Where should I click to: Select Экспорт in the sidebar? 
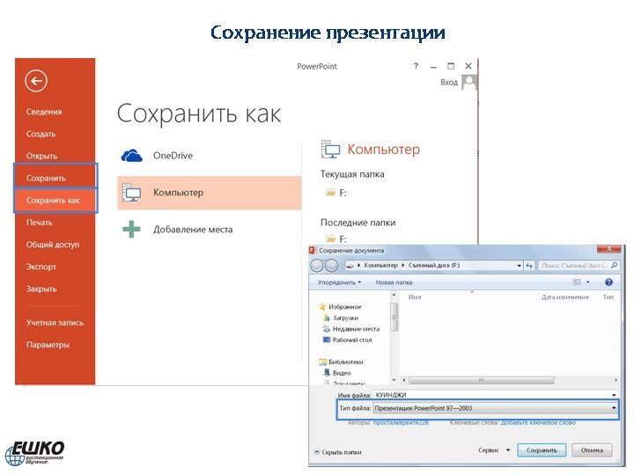(x=41, y=267)
